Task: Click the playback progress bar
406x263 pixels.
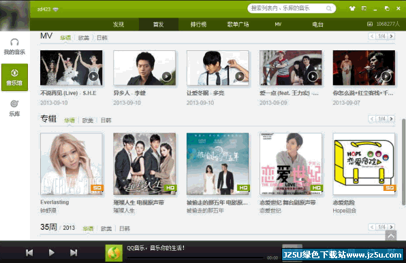Action: (196, 258)
